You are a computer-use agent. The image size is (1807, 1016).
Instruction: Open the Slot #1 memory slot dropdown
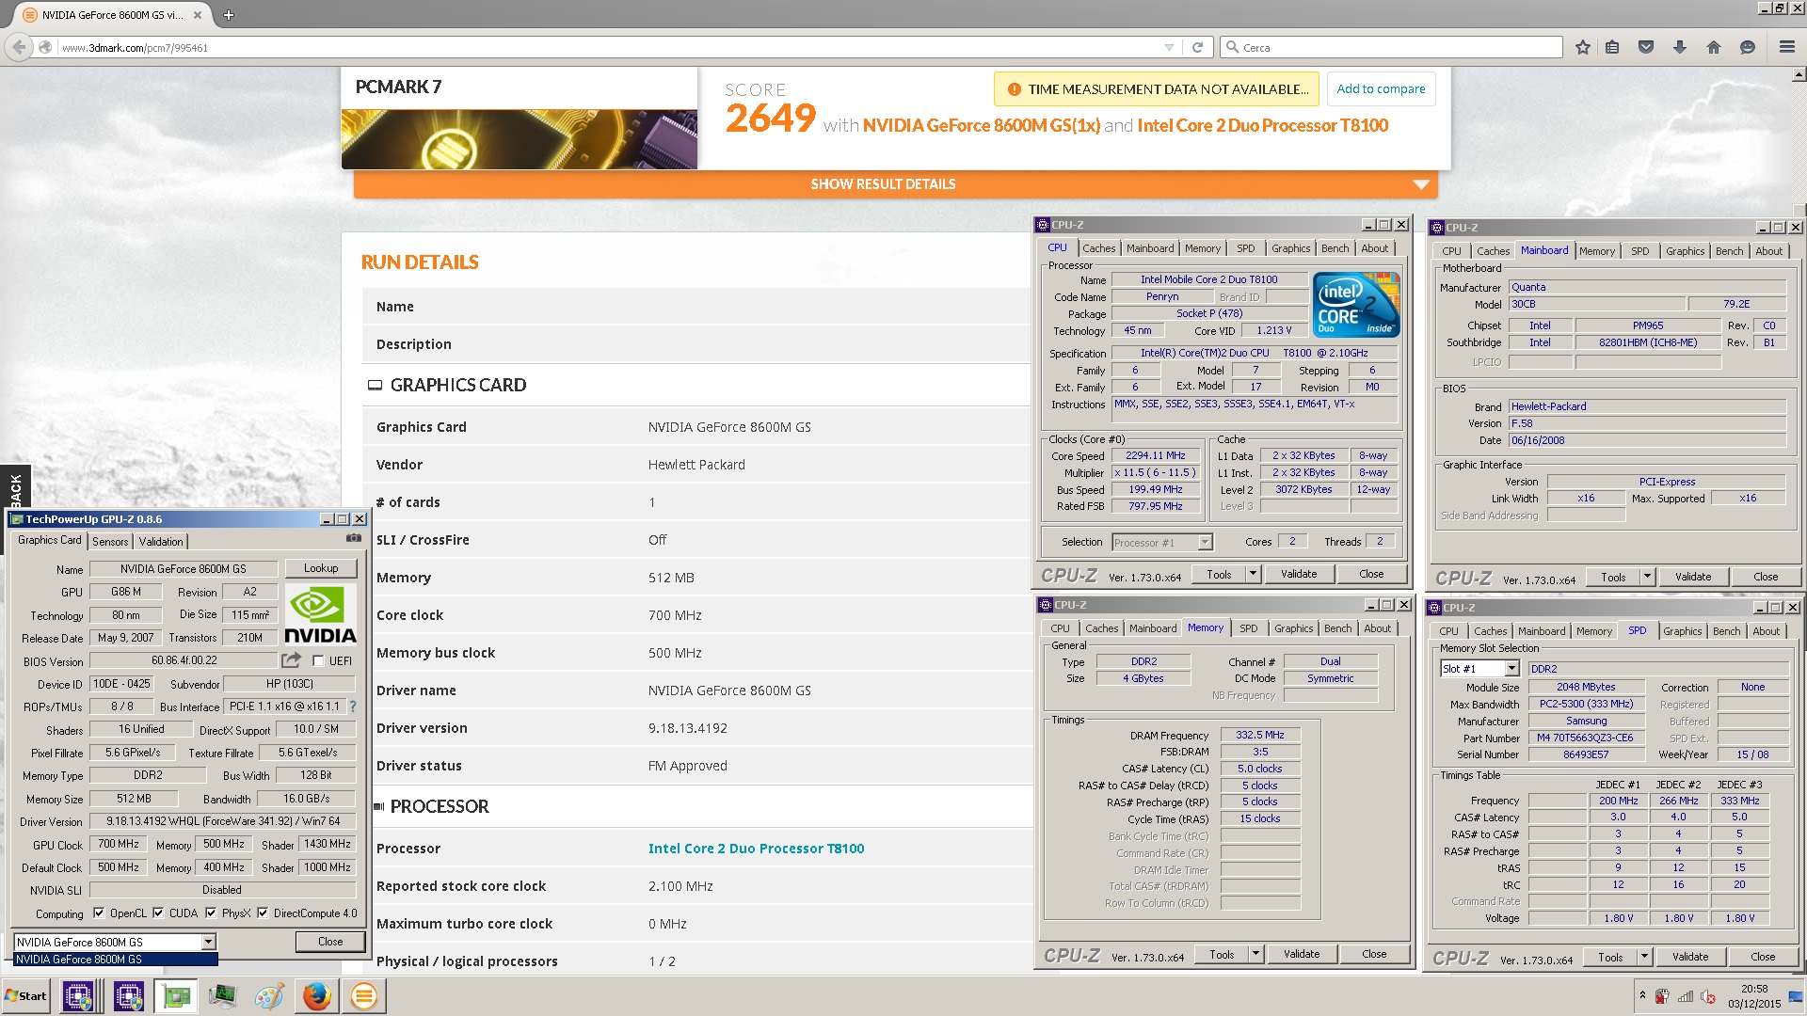[1511, 669]
